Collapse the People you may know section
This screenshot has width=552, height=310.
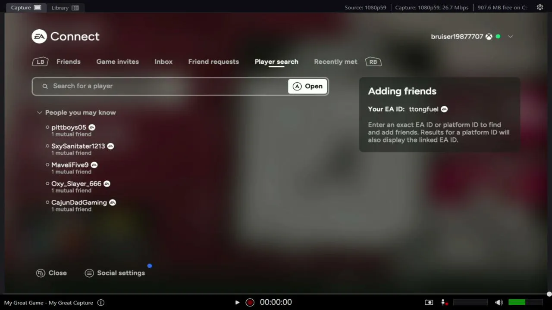[x=40, y=112]
